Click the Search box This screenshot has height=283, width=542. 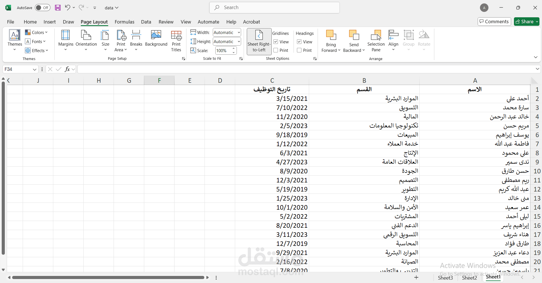pyautogui.click(x=274, y=8)
